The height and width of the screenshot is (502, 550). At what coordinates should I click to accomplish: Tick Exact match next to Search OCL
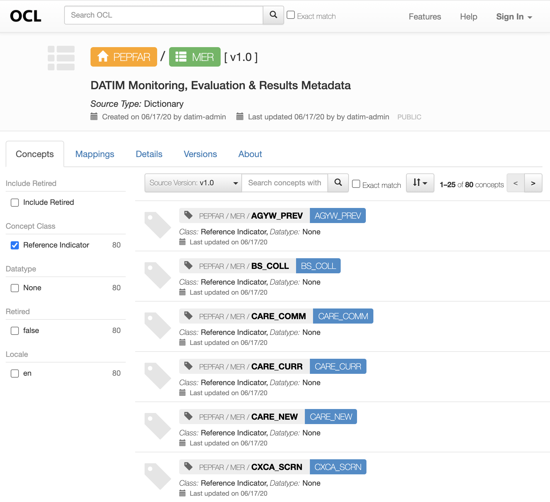click(291, 15)
